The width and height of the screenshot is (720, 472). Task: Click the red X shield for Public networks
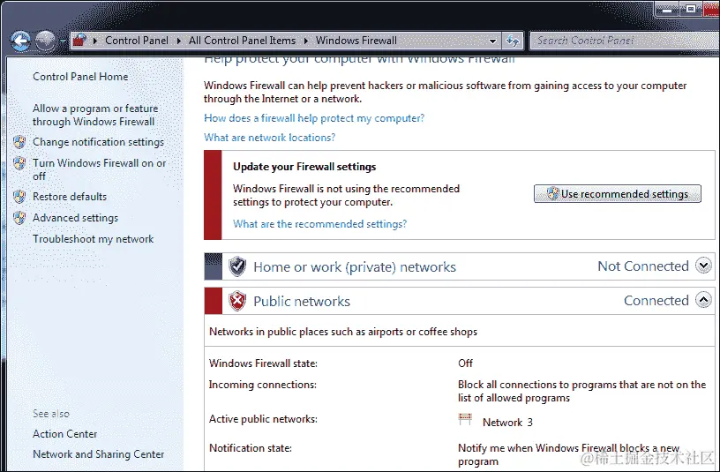[237, 301]
